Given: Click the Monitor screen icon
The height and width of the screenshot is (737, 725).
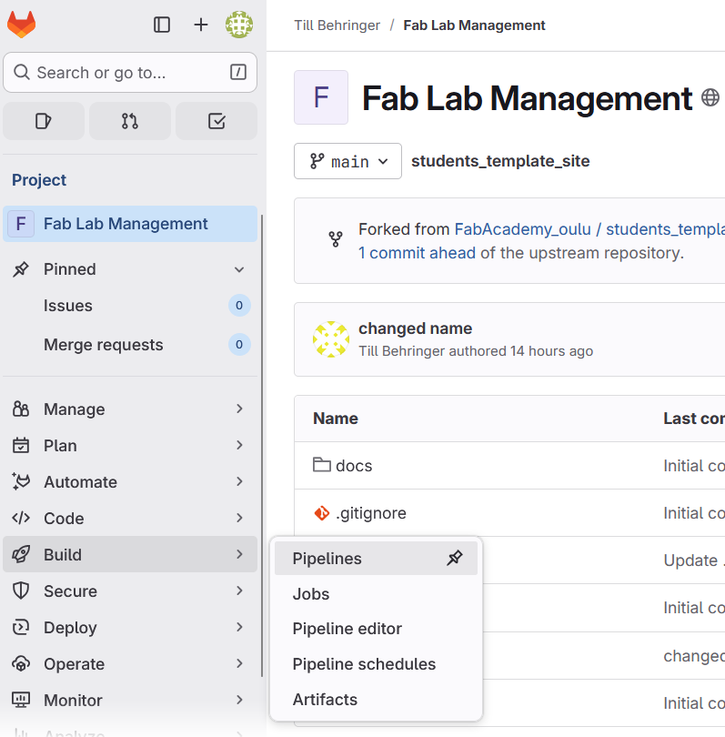Looking at the screenshot, I should coord(21,701).
